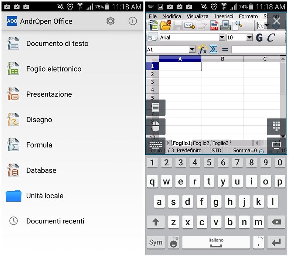The height and width of the screenshot is (257, 289).
Task: Toggle bold G formatting button
Action: (259, 38)
